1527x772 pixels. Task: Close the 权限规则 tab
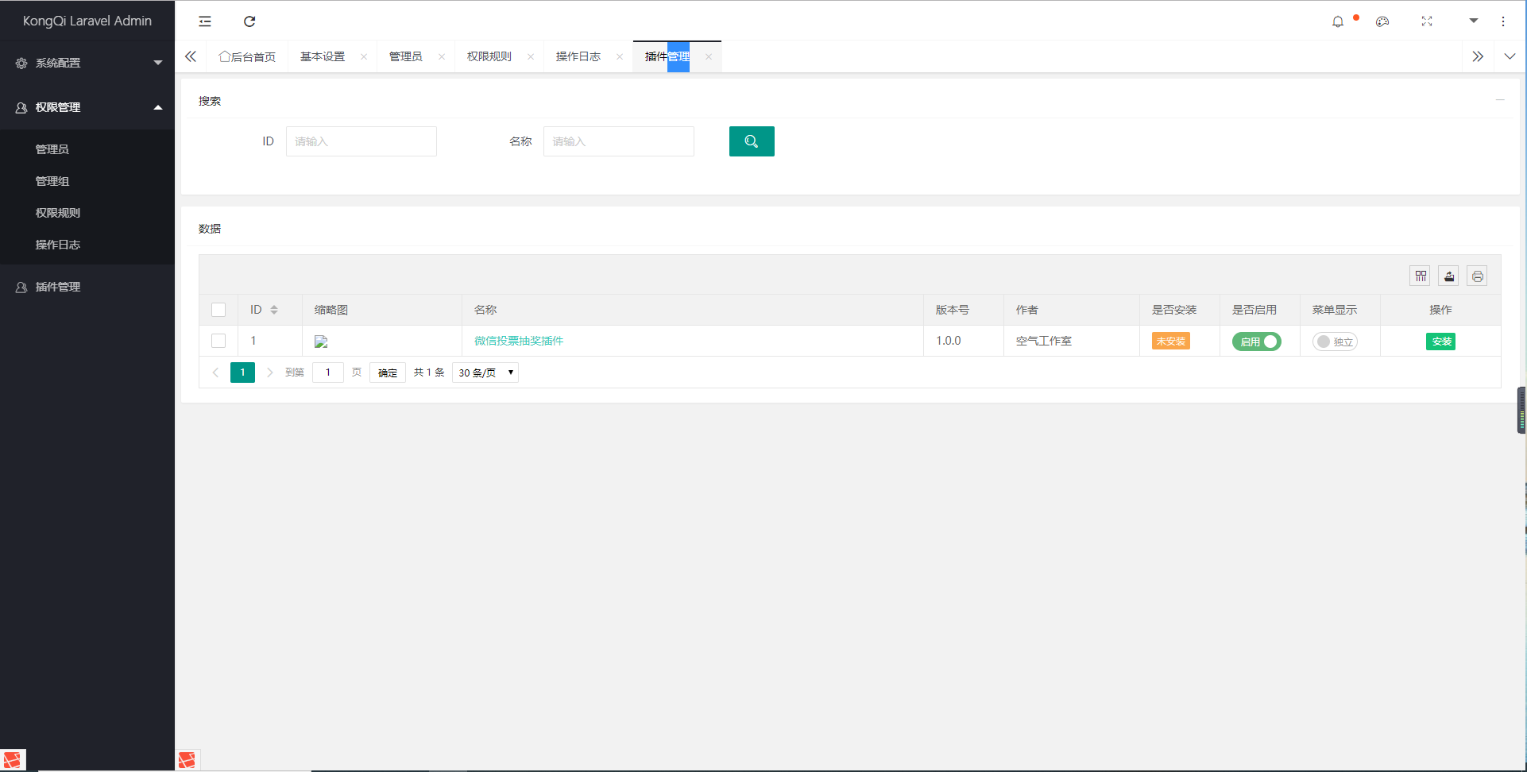tap(531, 56)
